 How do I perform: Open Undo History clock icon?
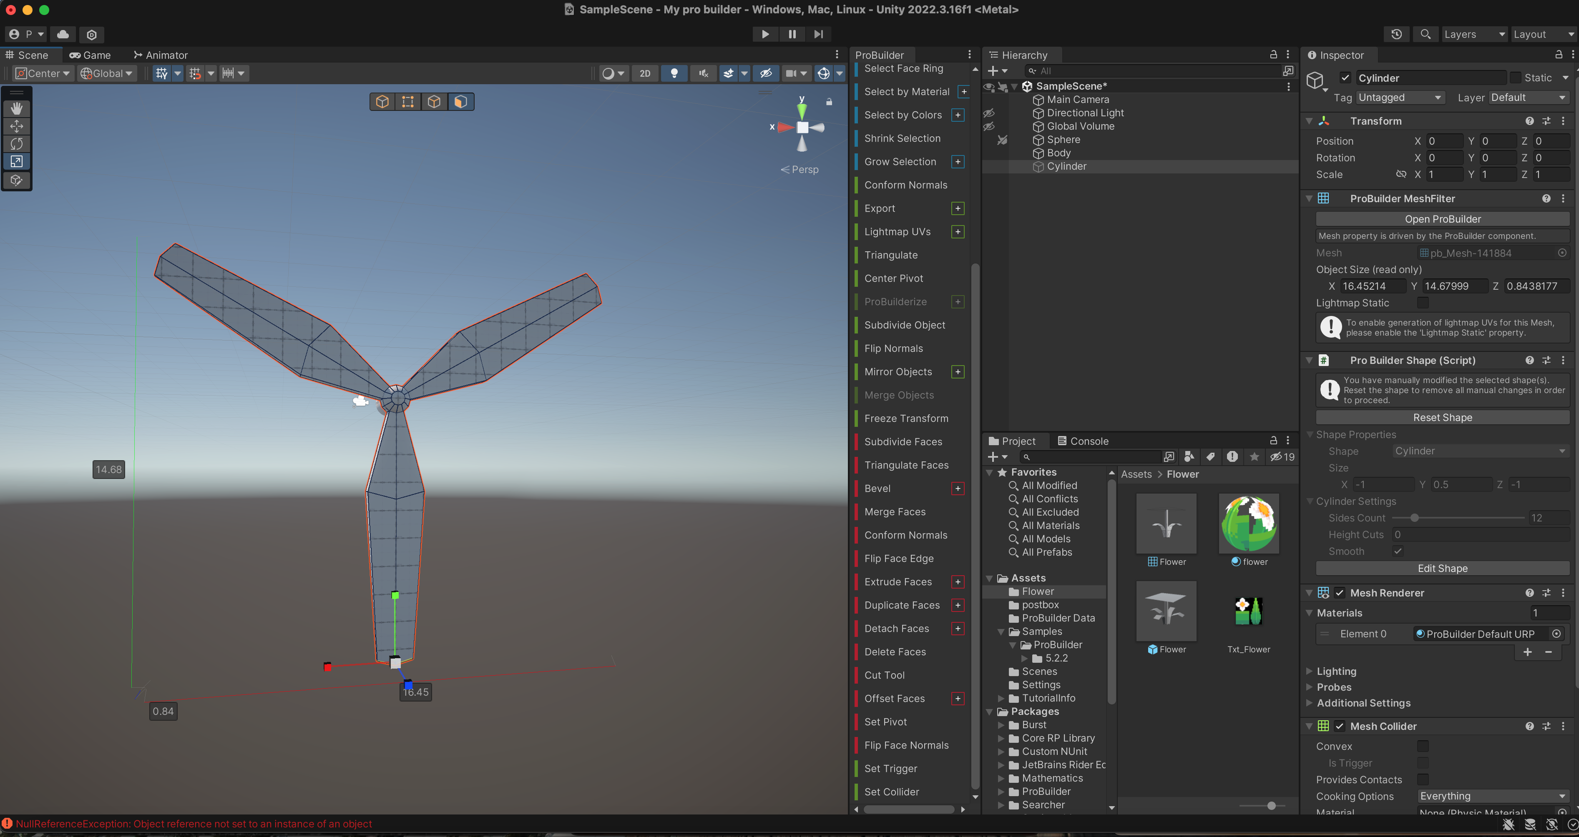coord(1396,34)
